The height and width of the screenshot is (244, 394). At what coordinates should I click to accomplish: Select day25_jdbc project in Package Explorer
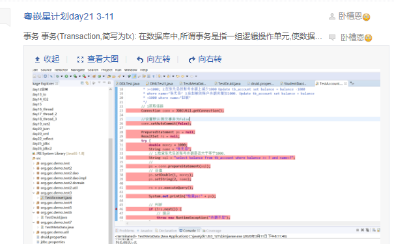(41, 144)
